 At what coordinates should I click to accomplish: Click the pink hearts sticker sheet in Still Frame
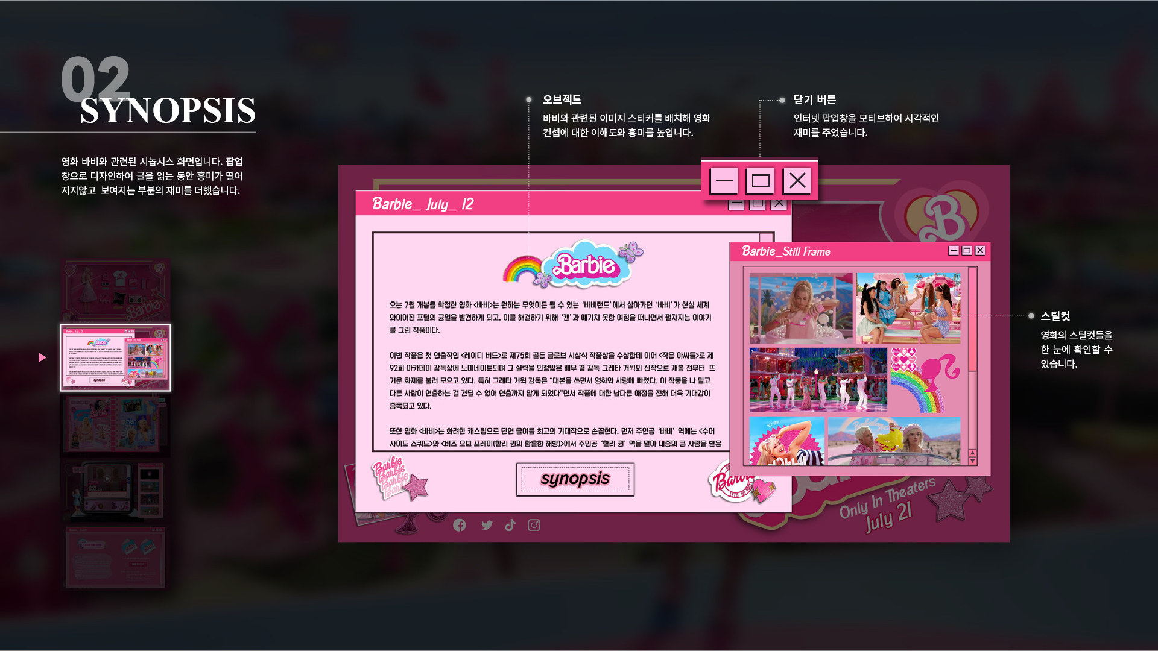pyautogui.click(x=903, y=359)
